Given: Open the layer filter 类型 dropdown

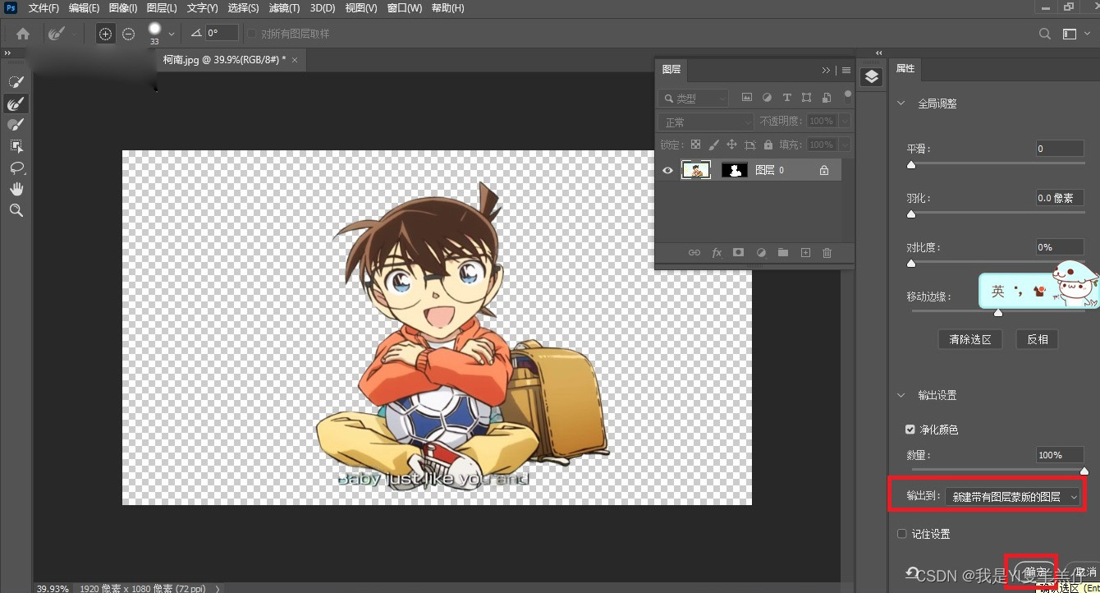Looking at the screenshot, I should pyautogui.click(x=694, y=98).
